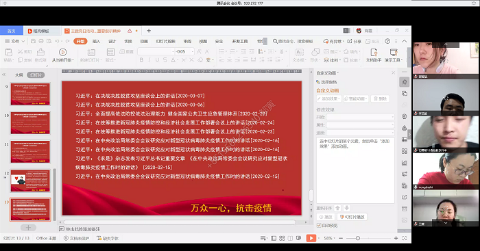Image resolution: width=480 pixels, height=251 pixels.
Task: Toggle Italic formatting
Action: pos(149,60)
